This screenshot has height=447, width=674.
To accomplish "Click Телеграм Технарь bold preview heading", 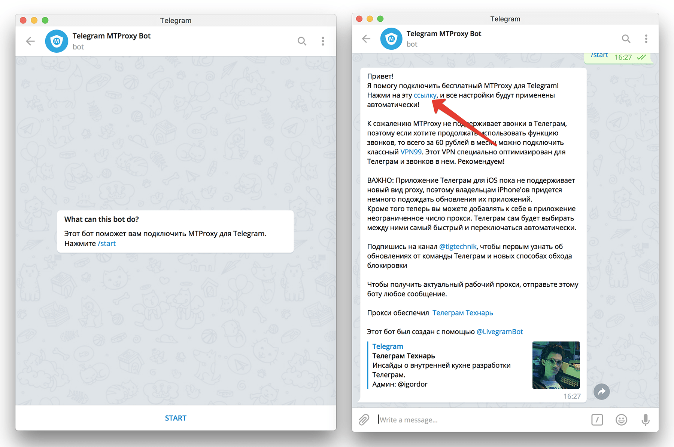I will [404, 356].
